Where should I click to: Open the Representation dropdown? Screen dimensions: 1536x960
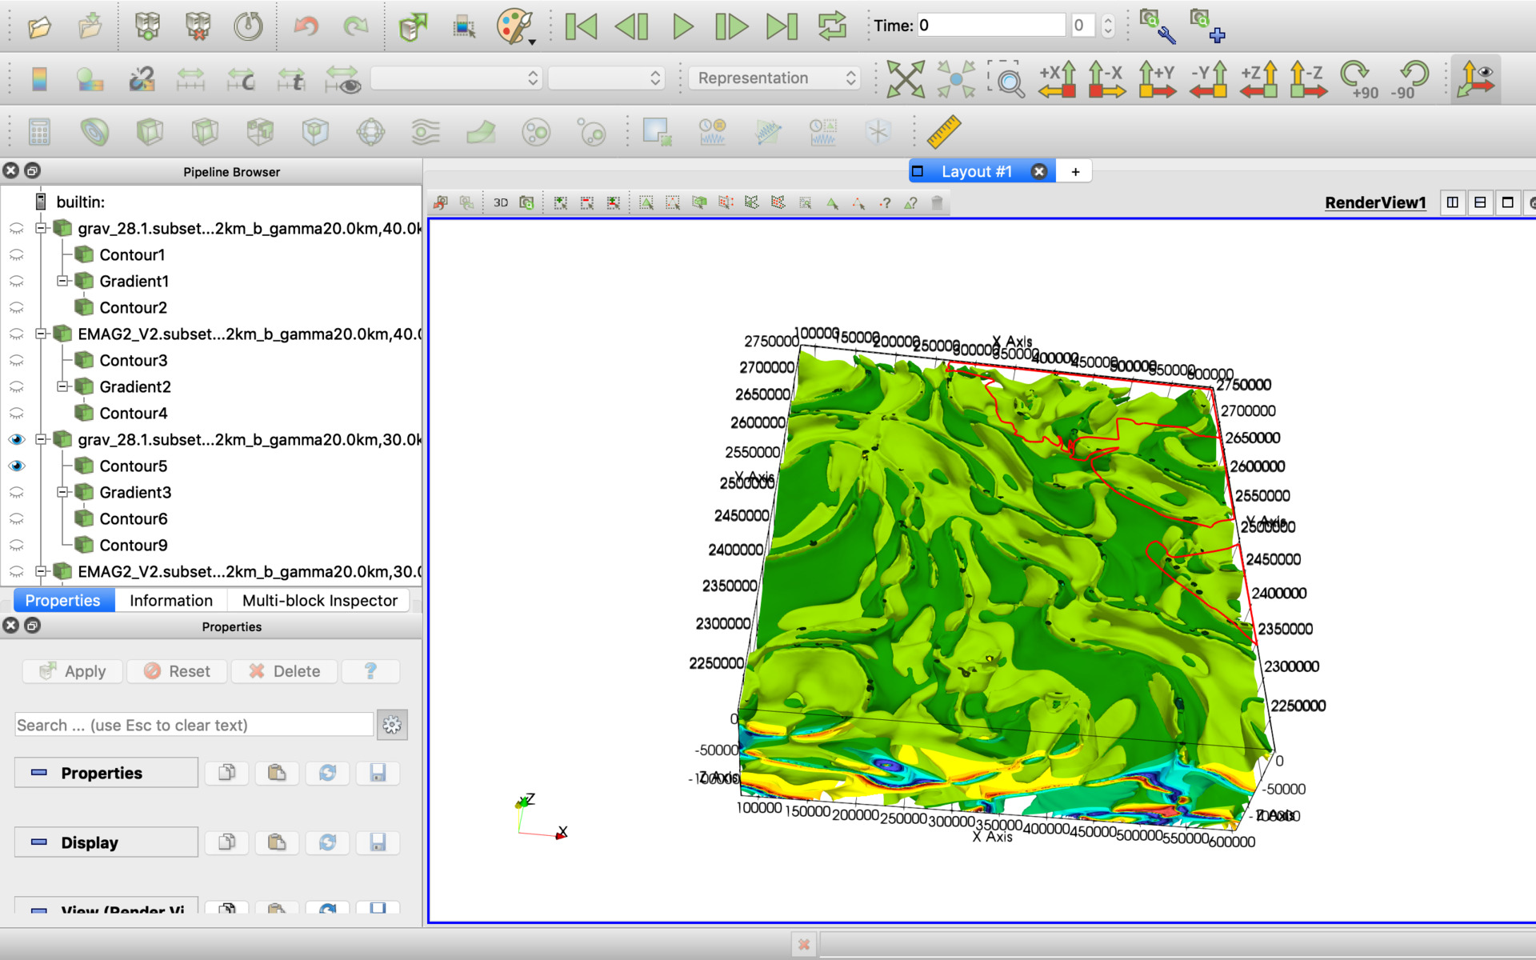tap(774, 78)
